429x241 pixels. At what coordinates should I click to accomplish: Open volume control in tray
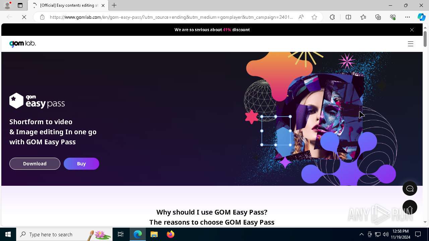(x=385, y=234)
